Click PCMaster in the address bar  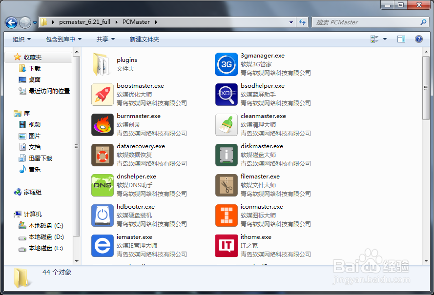coord(136,22)
